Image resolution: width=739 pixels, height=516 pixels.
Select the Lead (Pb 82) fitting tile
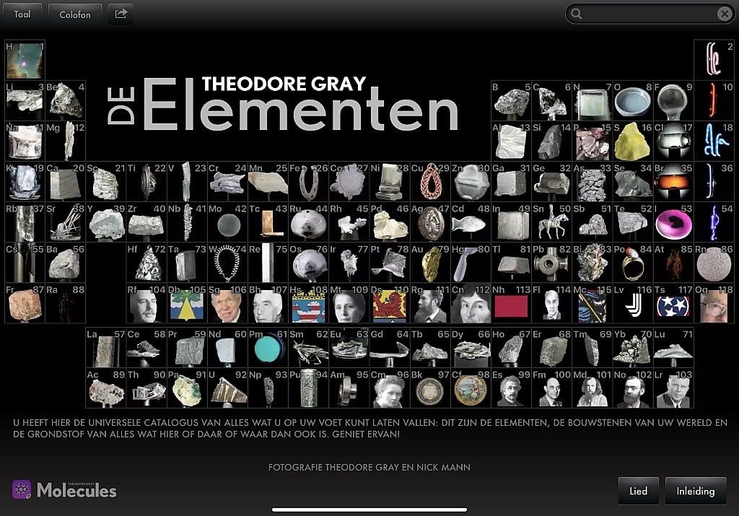pos(552,263)
